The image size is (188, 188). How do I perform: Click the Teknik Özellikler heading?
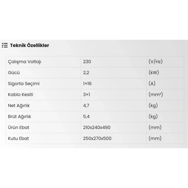pos(30,45)
